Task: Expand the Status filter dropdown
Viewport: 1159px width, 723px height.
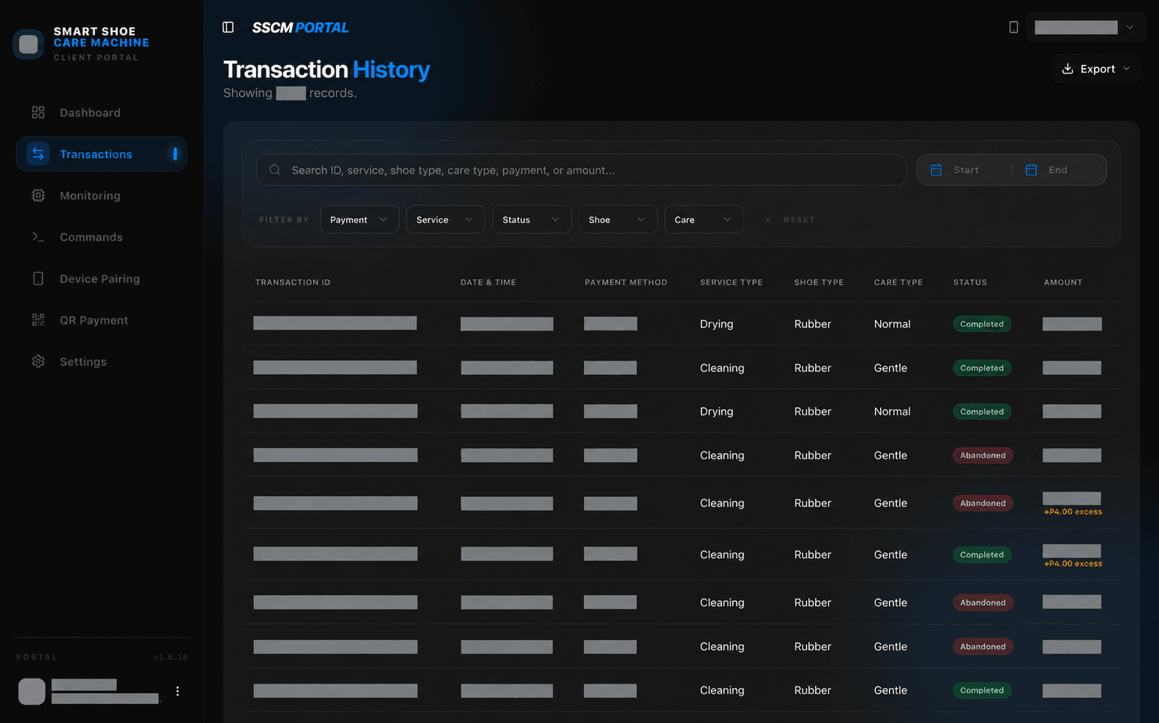Action: pyautogui.click(x=531, y=220)
